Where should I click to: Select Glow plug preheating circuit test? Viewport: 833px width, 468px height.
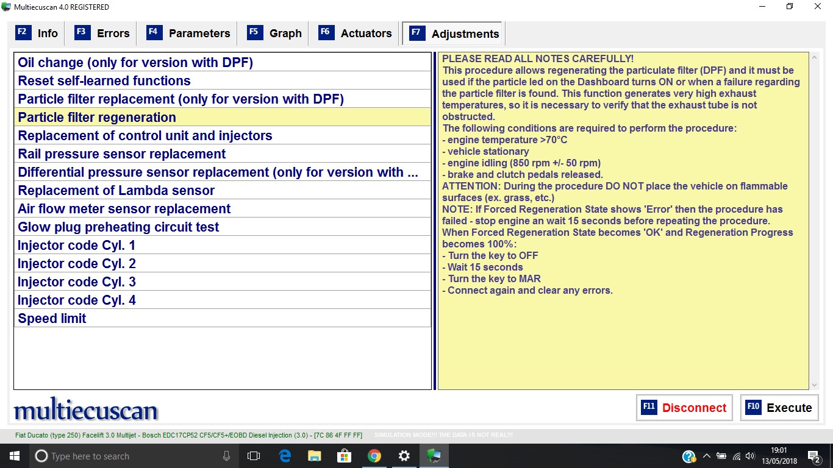(223, 227)
